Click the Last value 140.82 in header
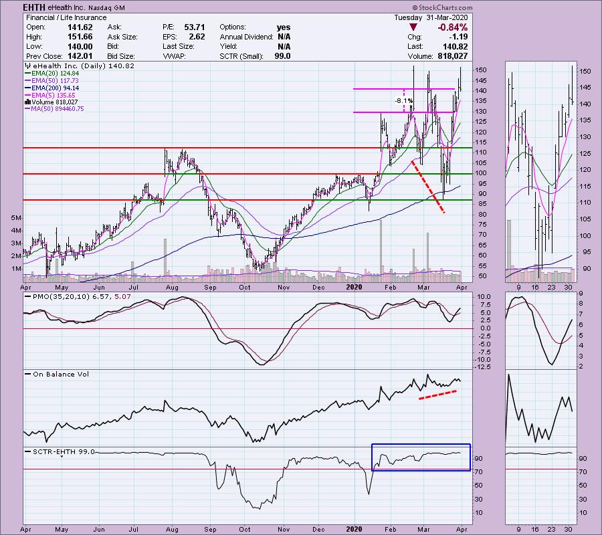 tap(455, 46)
